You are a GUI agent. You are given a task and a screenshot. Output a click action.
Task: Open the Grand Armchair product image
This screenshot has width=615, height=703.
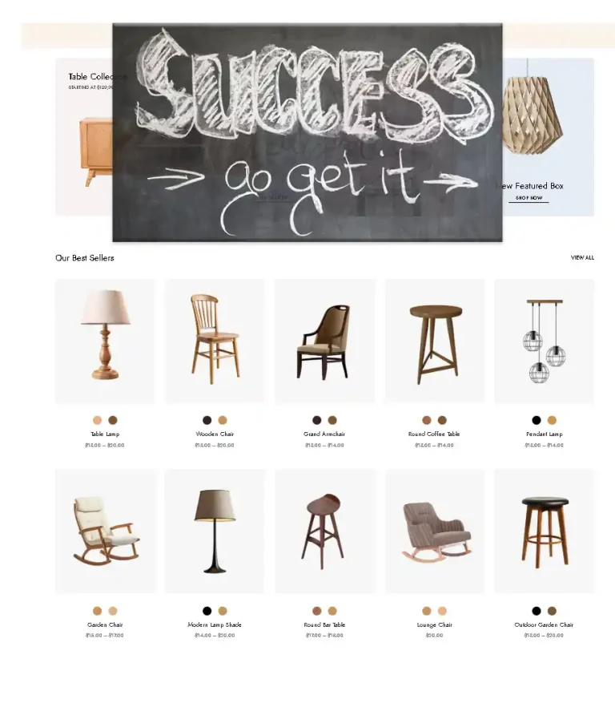click(324, 341)
